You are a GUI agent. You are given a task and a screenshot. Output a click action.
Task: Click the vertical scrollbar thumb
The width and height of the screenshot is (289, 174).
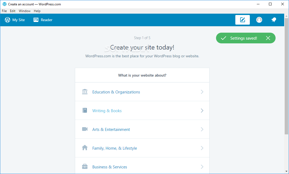pyautogui.click(x=286, y=76)
